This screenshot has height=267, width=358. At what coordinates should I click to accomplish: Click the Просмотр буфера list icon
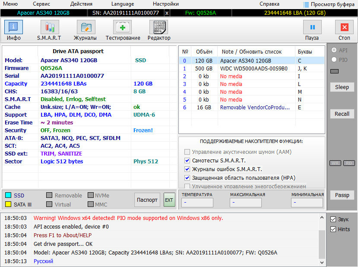306,4
